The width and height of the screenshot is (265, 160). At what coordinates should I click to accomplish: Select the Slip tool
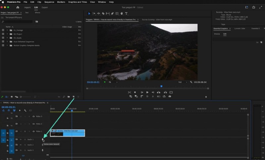(x=108, y=14)
